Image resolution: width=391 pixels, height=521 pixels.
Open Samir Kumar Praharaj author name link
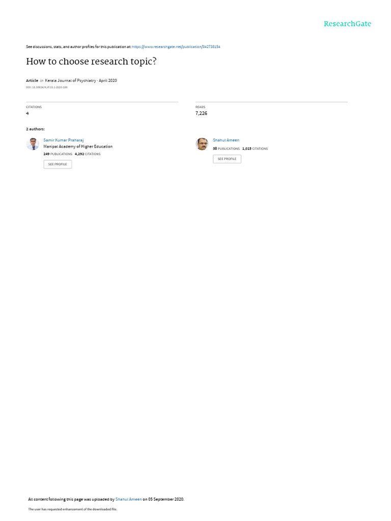[x=64, y=140]
